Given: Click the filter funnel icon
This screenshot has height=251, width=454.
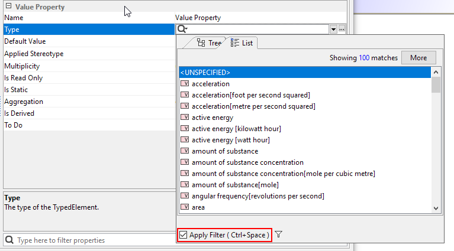Looking at the screenshot, I should pyautogui.click(x=279, y=234).
